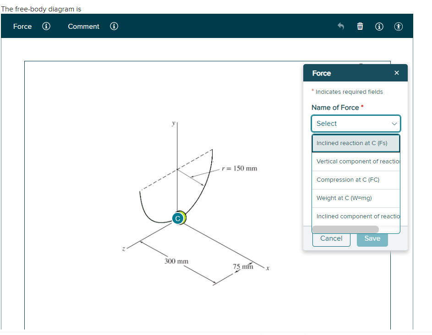Click the info icon next to Comment
Image resolution: width=432 pixels, height=335 pixels.
point(114,26)
